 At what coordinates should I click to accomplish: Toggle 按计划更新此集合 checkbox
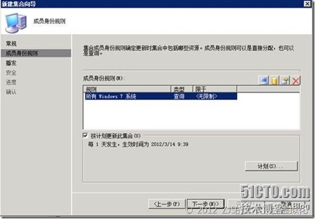[85, 135]
